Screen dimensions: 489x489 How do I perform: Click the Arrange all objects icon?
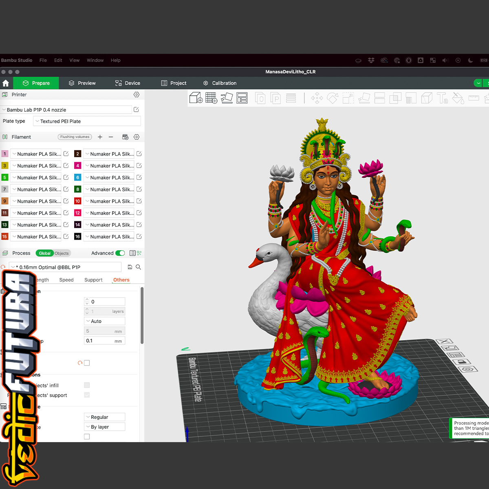point(242,98)
